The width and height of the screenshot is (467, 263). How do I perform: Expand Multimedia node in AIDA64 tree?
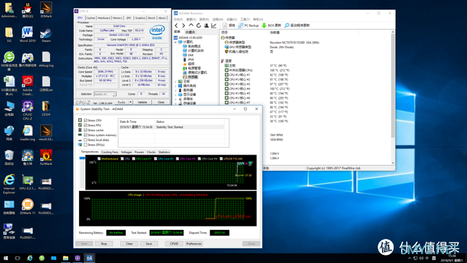pos(175,99)
